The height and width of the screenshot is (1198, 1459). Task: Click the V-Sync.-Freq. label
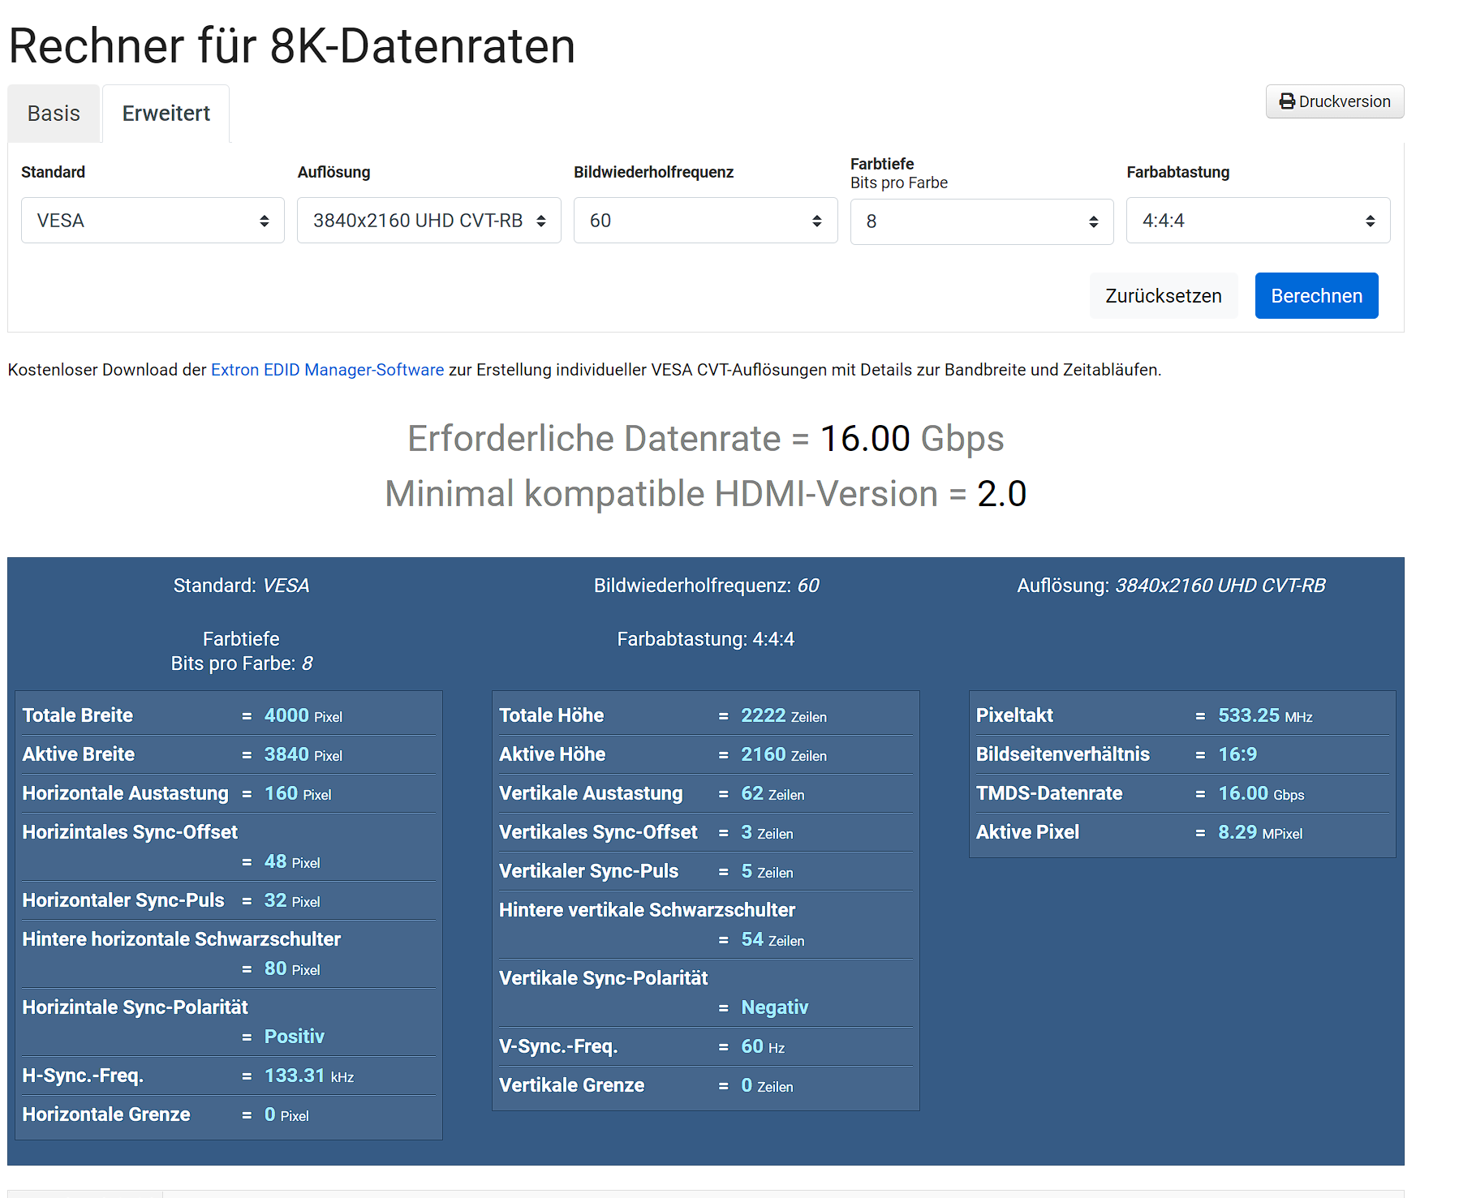pyautogui.click(x=558, y=1046)
